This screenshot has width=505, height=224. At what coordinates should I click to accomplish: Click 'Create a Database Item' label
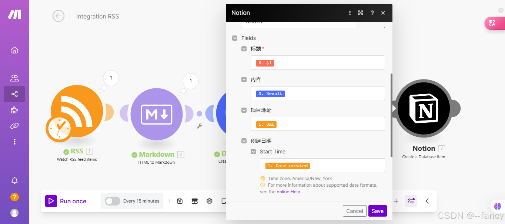point(424,157)
